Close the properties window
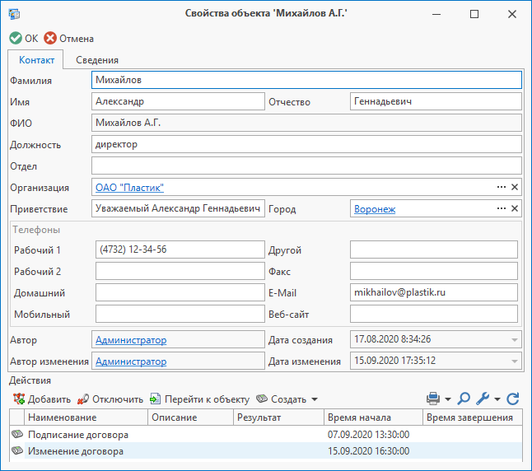The width and height of the screenshot is (532, 471). tap(512, 14)
